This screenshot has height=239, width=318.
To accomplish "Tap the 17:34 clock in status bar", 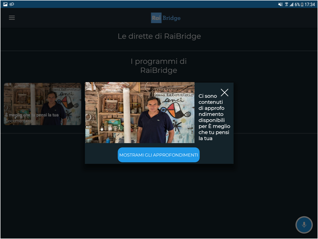I will point(310,4).
